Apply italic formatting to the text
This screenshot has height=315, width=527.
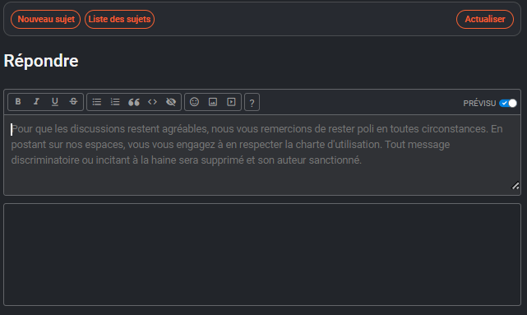point(36,102)
